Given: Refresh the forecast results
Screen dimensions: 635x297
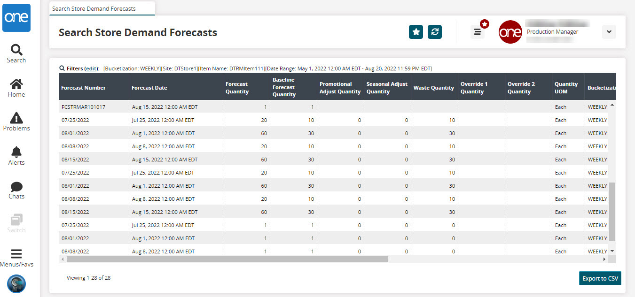Looking at the screenshot, I should (435, 32).
